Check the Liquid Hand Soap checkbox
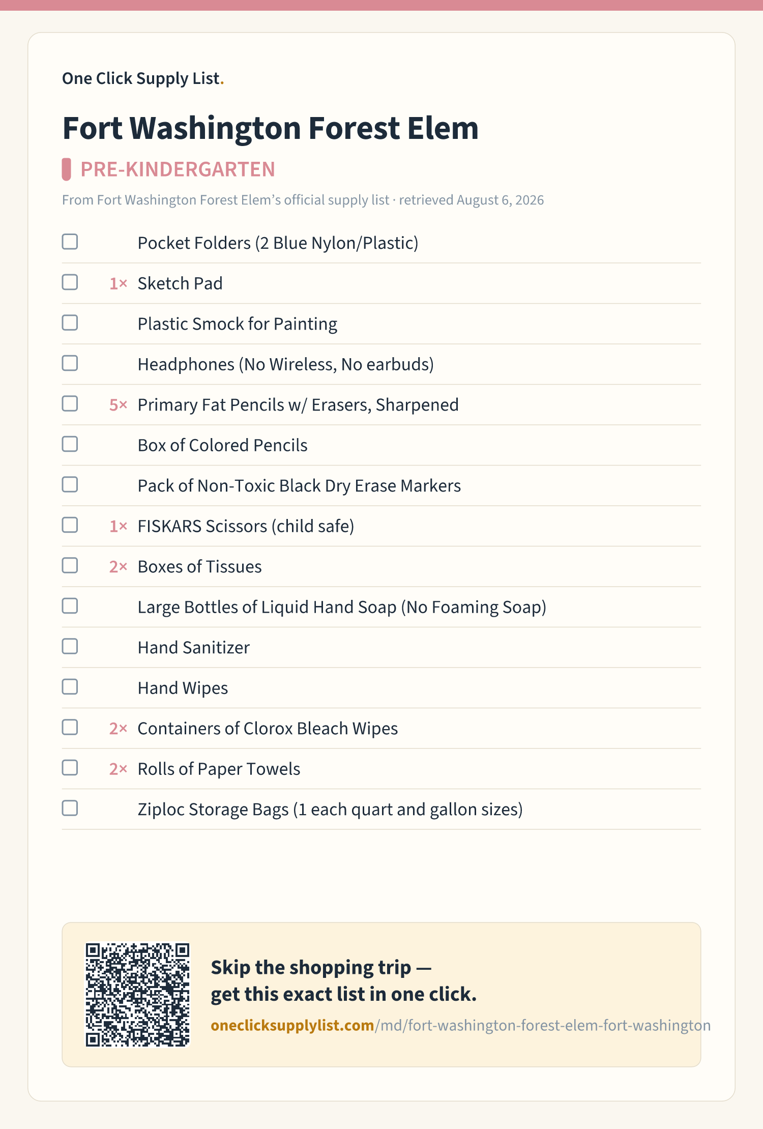The image size is (763, 1129). click(x=70, y=606)
